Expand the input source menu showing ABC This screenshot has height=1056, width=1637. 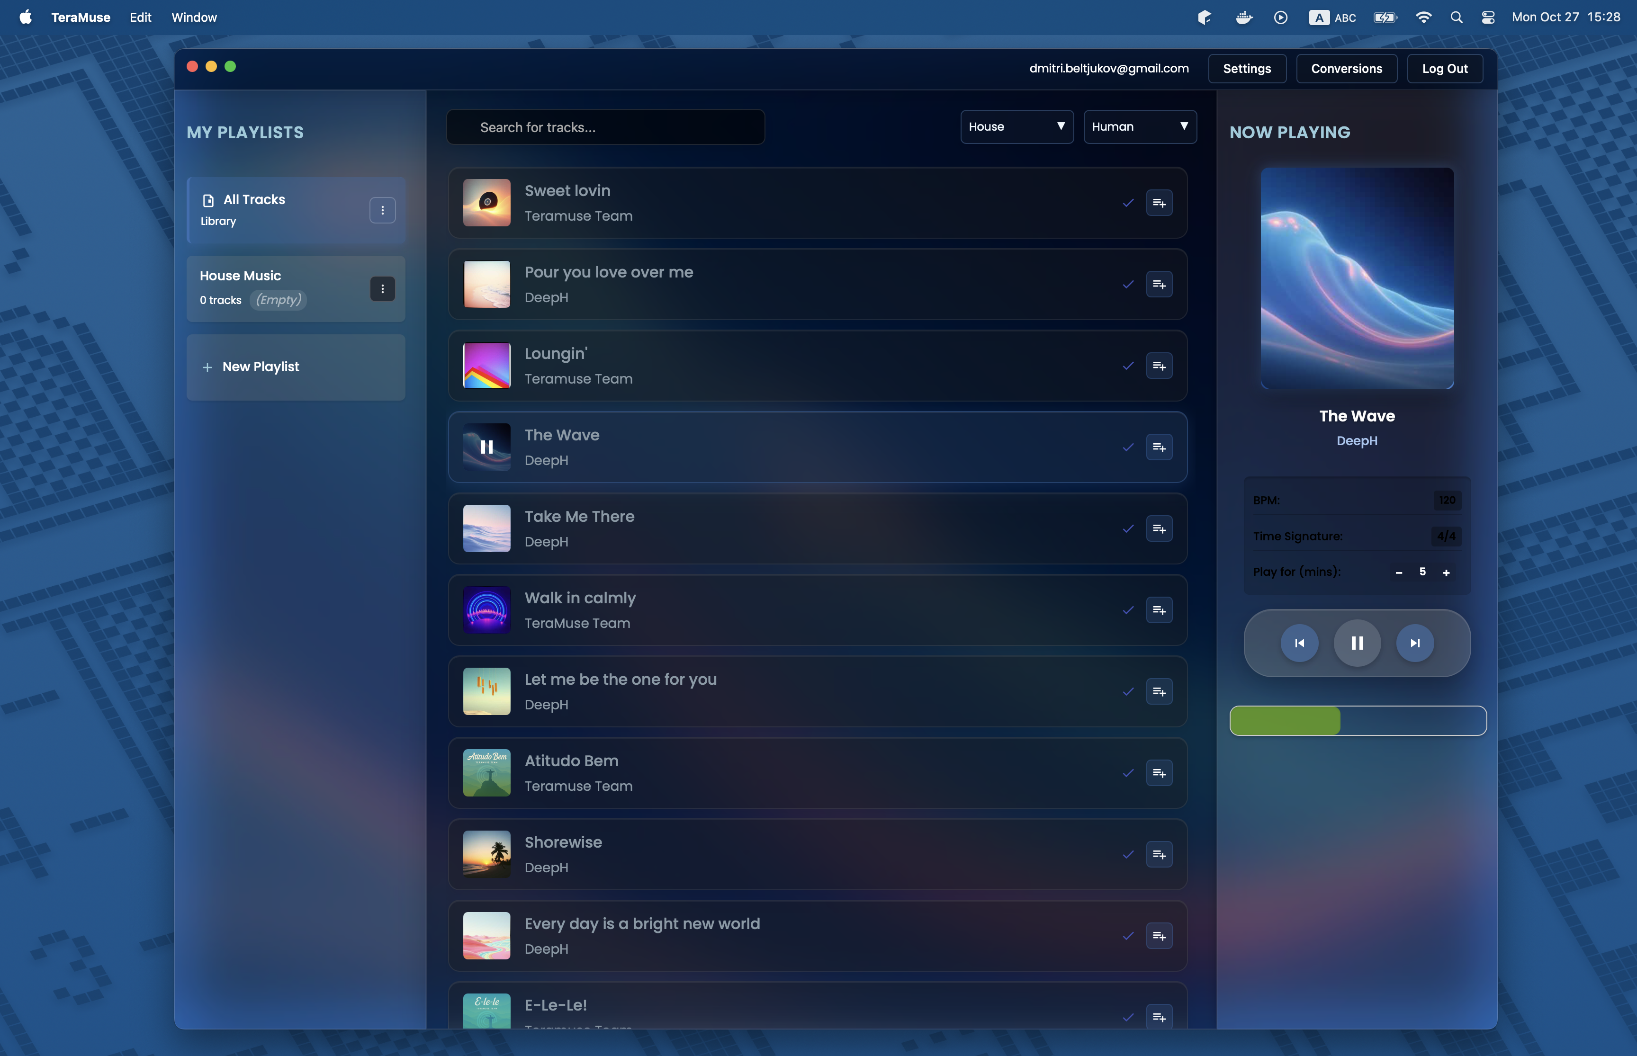[x=1332, y=17]
